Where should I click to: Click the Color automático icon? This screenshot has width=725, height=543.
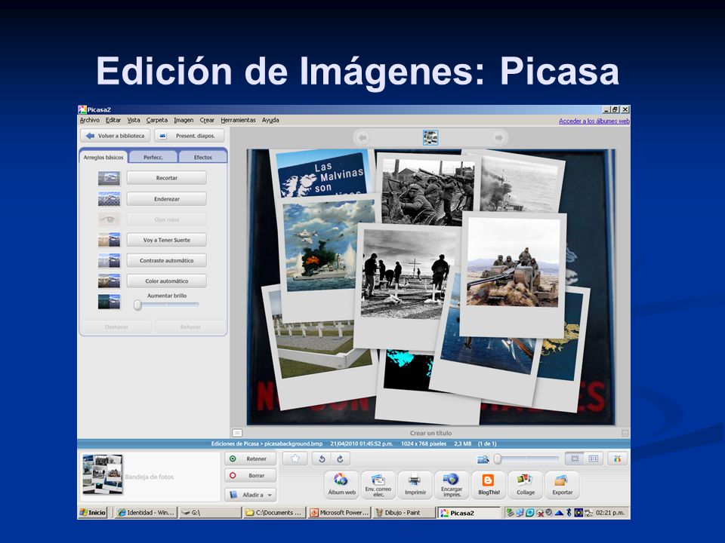[109, 281]
